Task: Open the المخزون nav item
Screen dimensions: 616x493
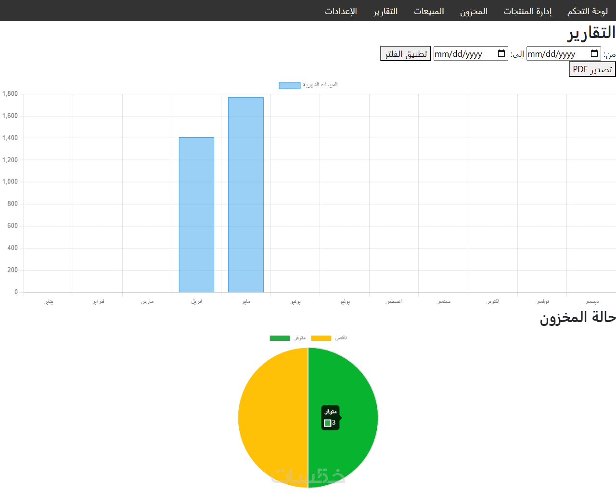Action: pyautogui.click(x=474, y=11)
